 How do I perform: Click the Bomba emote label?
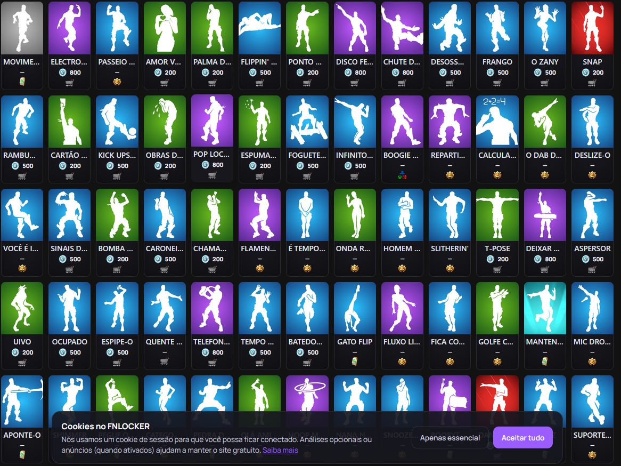116,248
